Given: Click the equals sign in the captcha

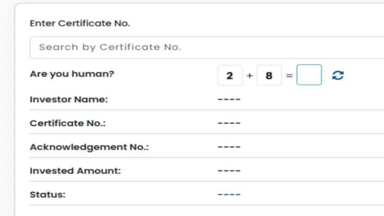Looking at the screenshot, I should click(x=289, y=76).
